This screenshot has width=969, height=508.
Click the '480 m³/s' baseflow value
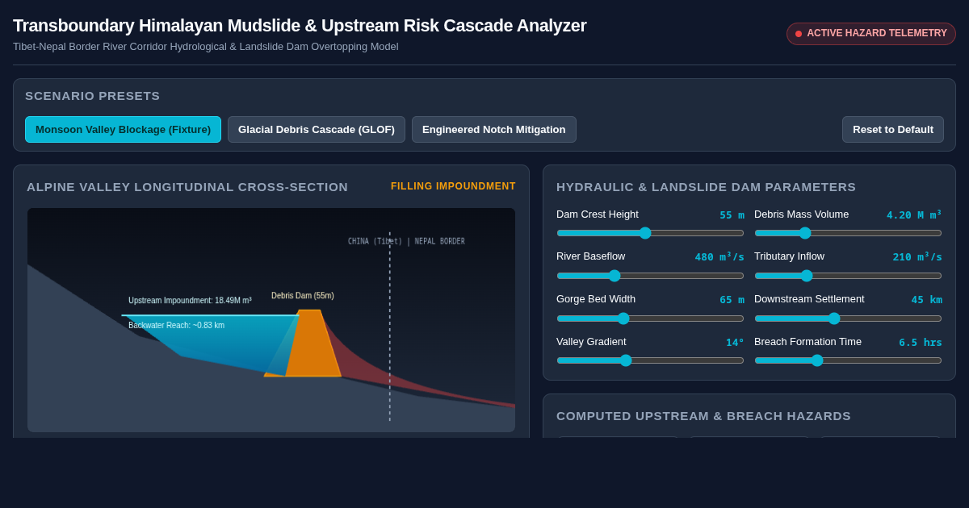click(719, 256)
